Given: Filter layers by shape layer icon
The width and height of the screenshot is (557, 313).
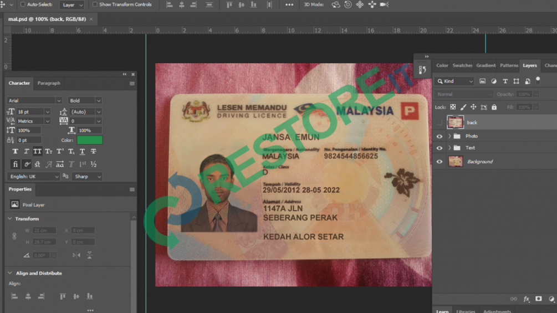Looking at the screenshot, I should tap(516, 81).
